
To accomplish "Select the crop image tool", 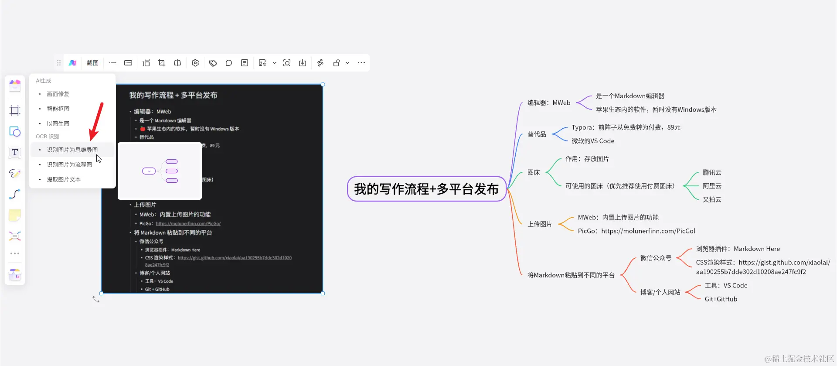I will pos(162,63).
